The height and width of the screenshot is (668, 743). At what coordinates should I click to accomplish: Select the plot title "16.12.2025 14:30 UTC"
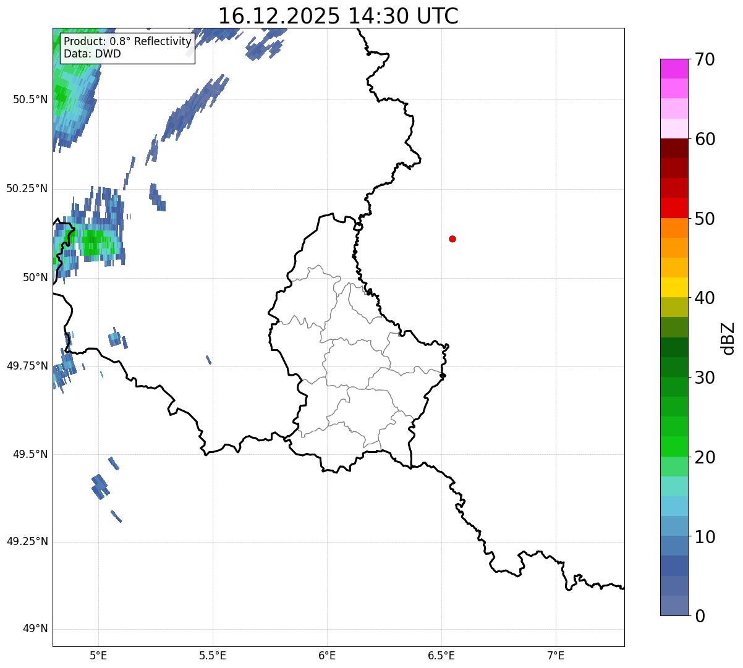tap(338, 16)
